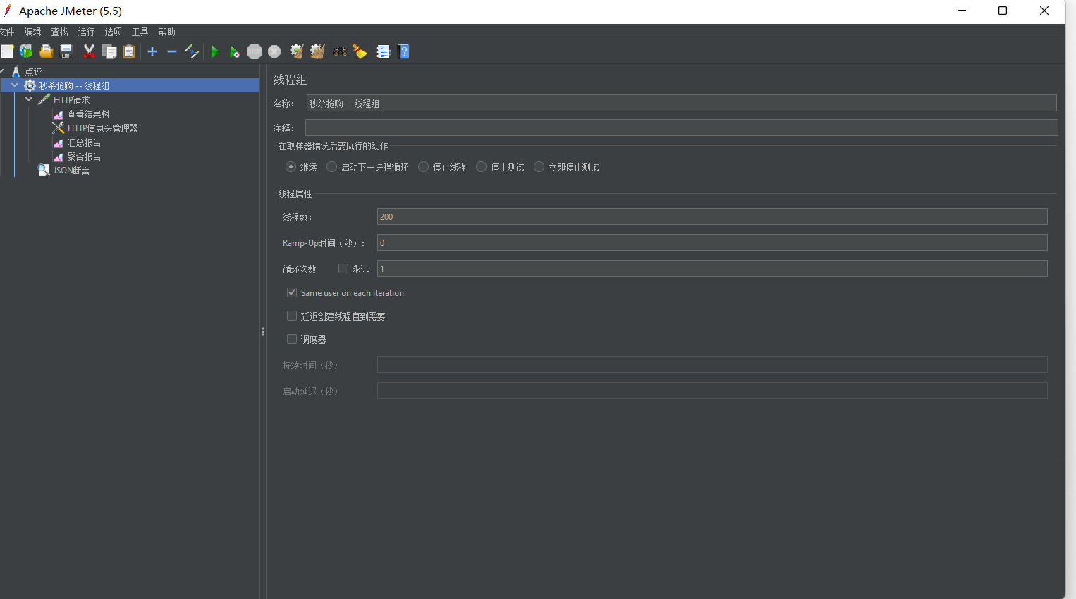Open the Function Helper list icon
The width and height of the screenshot is (1076, 599).
pyautogui.click(x=383, y=51)
